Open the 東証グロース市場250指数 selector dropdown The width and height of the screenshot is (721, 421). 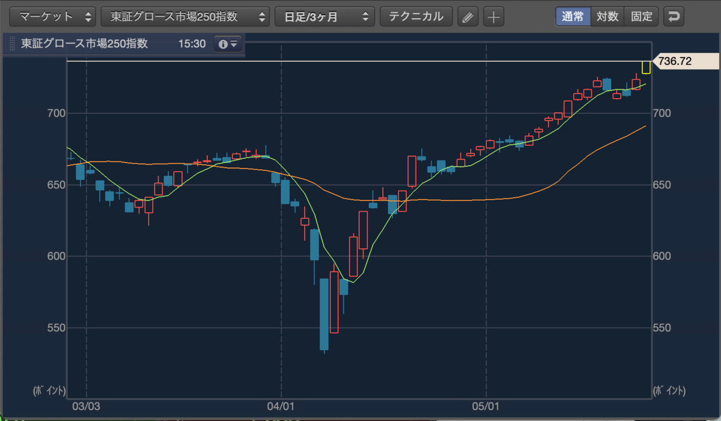point(185,16)
